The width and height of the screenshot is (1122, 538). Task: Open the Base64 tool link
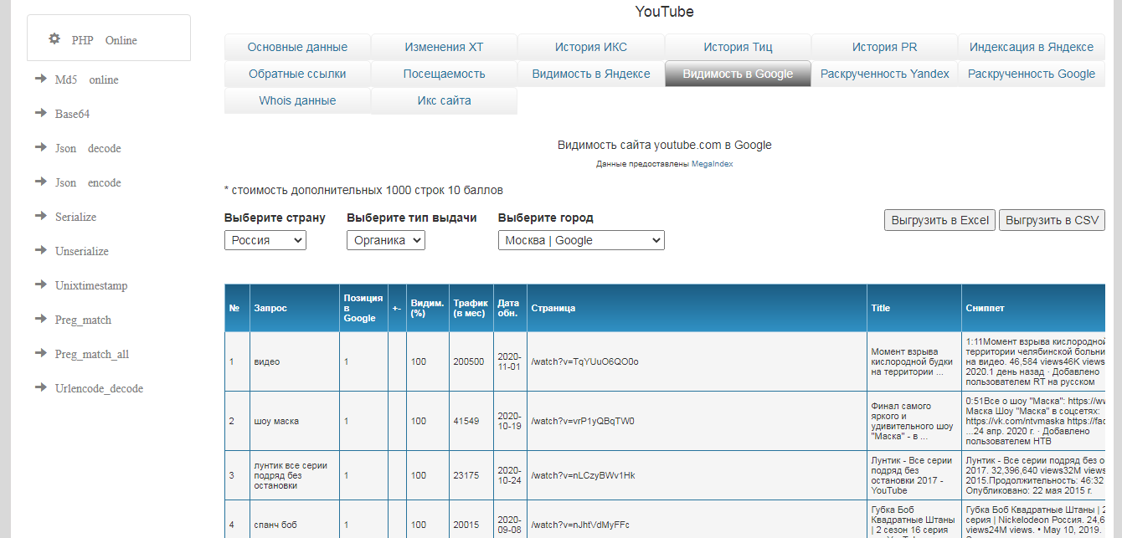click(x=72, y=115)
